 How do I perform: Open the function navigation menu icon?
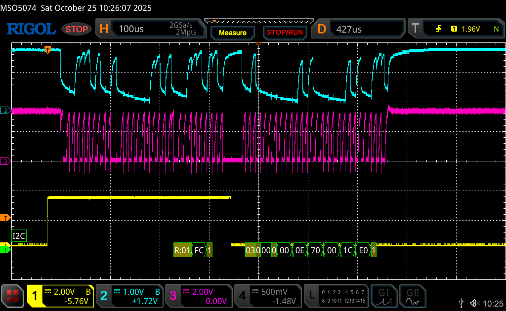[x=13, y=296]
